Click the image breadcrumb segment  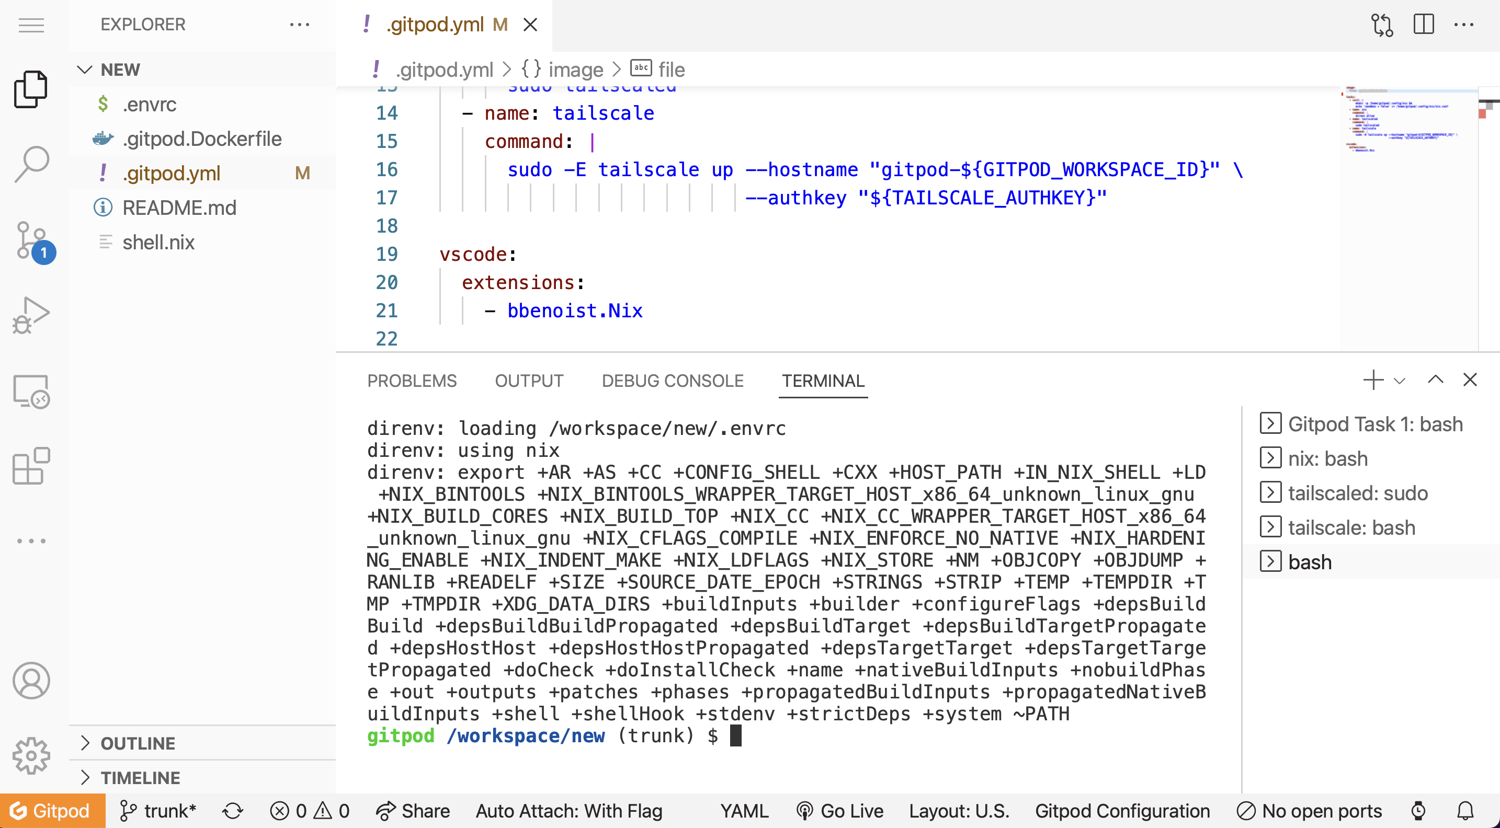[x=575, y=69]
